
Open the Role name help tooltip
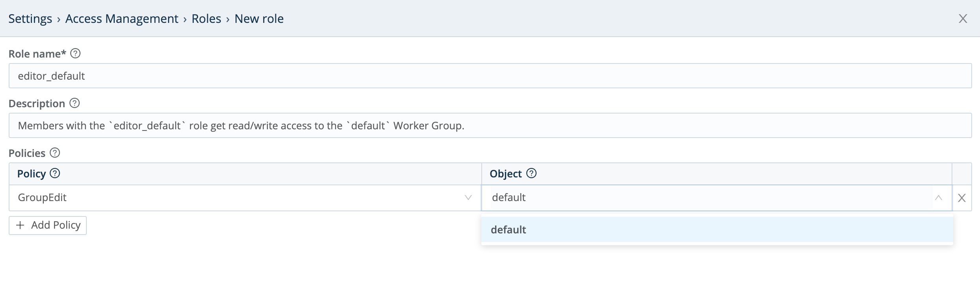click(x=76, y=54)
